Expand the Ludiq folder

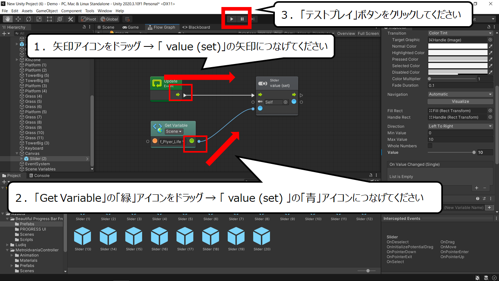click(7, 245)
